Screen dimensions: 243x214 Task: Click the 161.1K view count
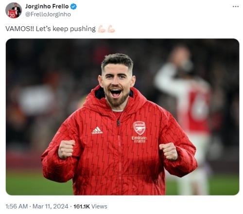coord(82,206)
